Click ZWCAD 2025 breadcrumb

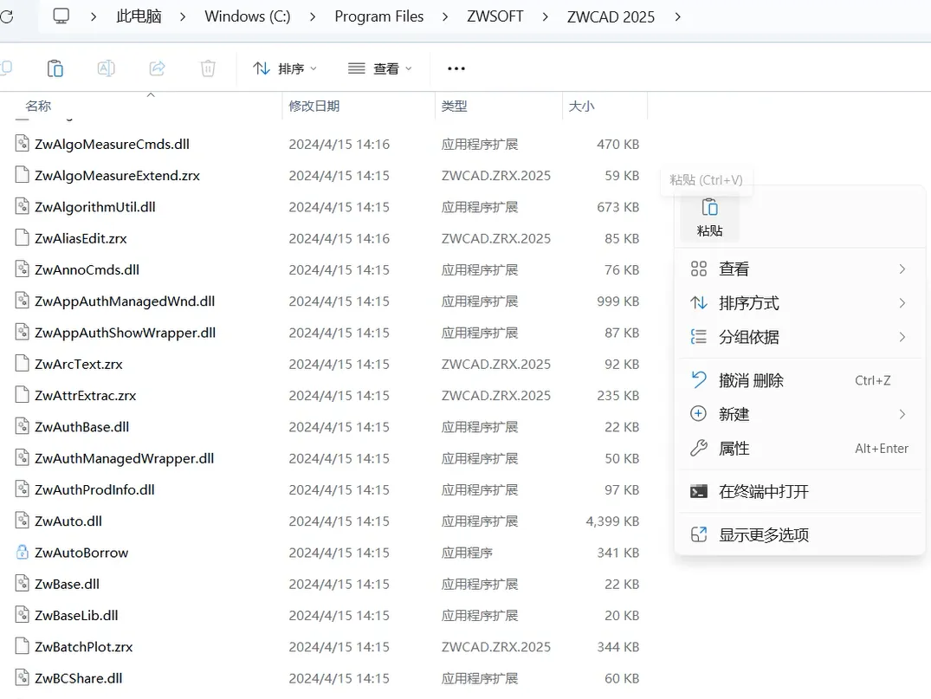point(611,16)
